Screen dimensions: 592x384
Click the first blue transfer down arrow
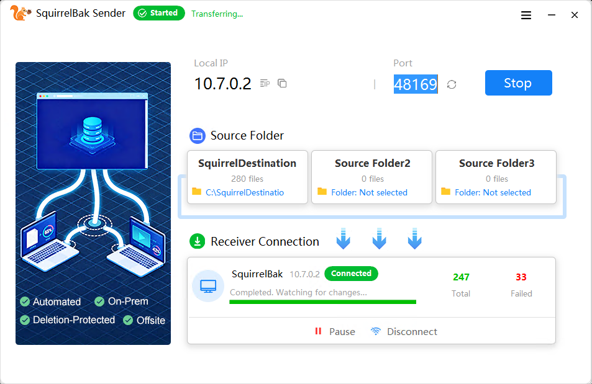coord(343,238)
